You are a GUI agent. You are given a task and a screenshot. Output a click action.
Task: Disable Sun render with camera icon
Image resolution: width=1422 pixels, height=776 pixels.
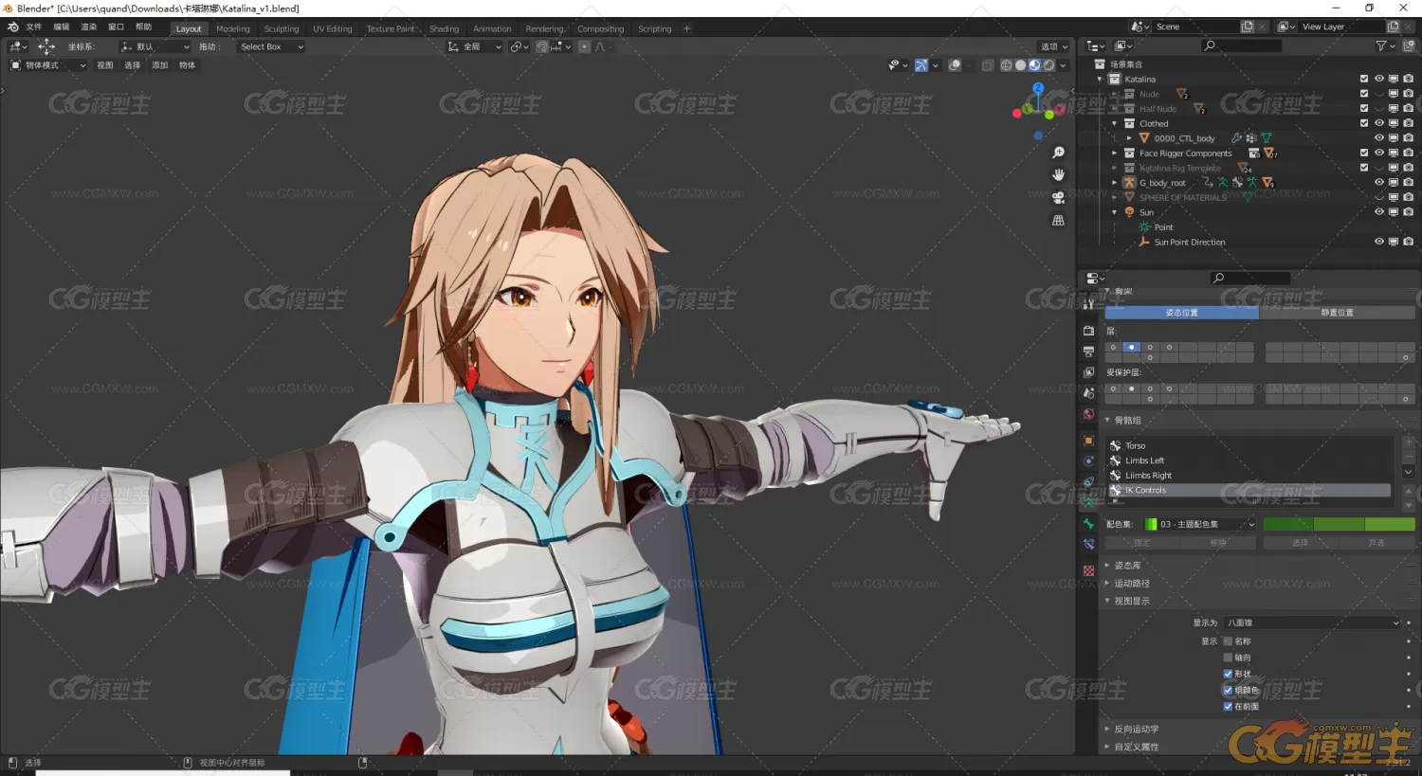(1409, 212)
